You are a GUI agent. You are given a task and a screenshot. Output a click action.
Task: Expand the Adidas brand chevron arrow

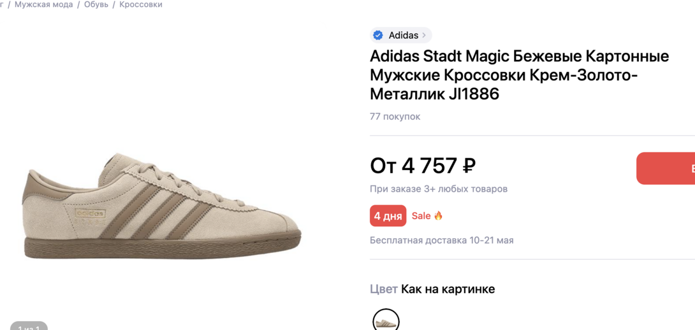424,35
